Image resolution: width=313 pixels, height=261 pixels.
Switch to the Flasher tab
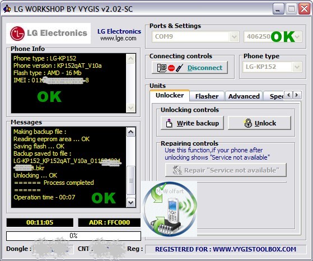(207, 96)
